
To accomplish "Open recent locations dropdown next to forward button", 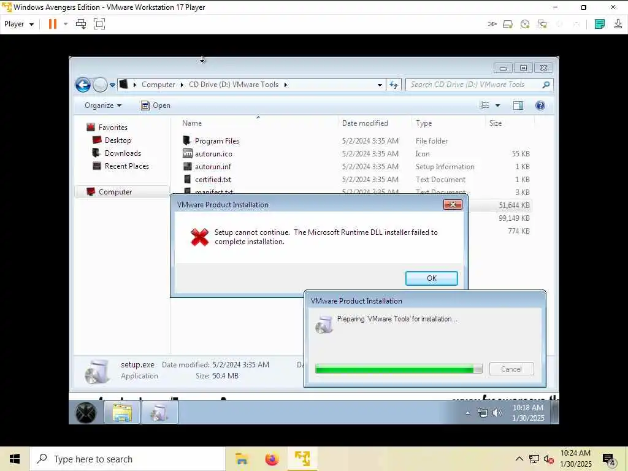I will [113, 85].
